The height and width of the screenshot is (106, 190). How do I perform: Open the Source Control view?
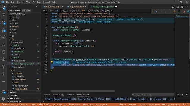tap(3, 22)
